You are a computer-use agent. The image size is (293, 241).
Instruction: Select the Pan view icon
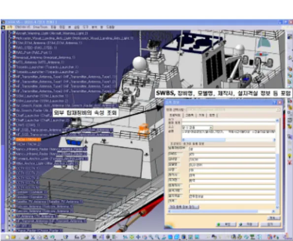138,237
